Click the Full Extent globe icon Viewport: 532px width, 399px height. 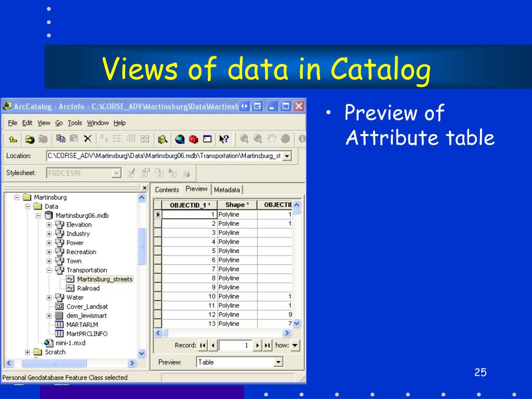(286, 139)
